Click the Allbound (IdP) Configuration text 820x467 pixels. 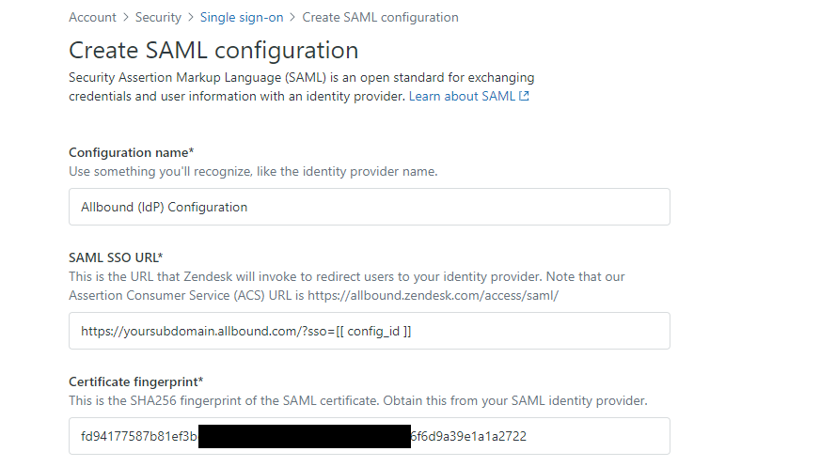click(x=165, y=207)
